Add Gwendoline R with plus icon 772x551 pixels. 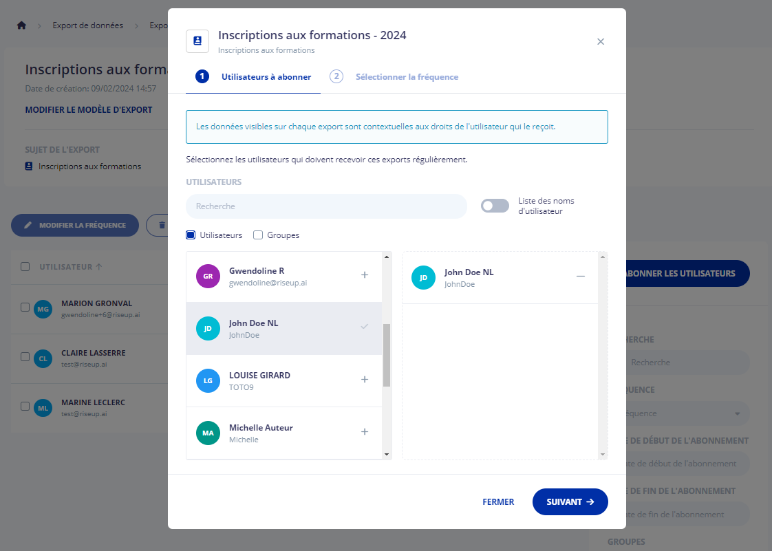pyautogui.click(x=365, y=275)
